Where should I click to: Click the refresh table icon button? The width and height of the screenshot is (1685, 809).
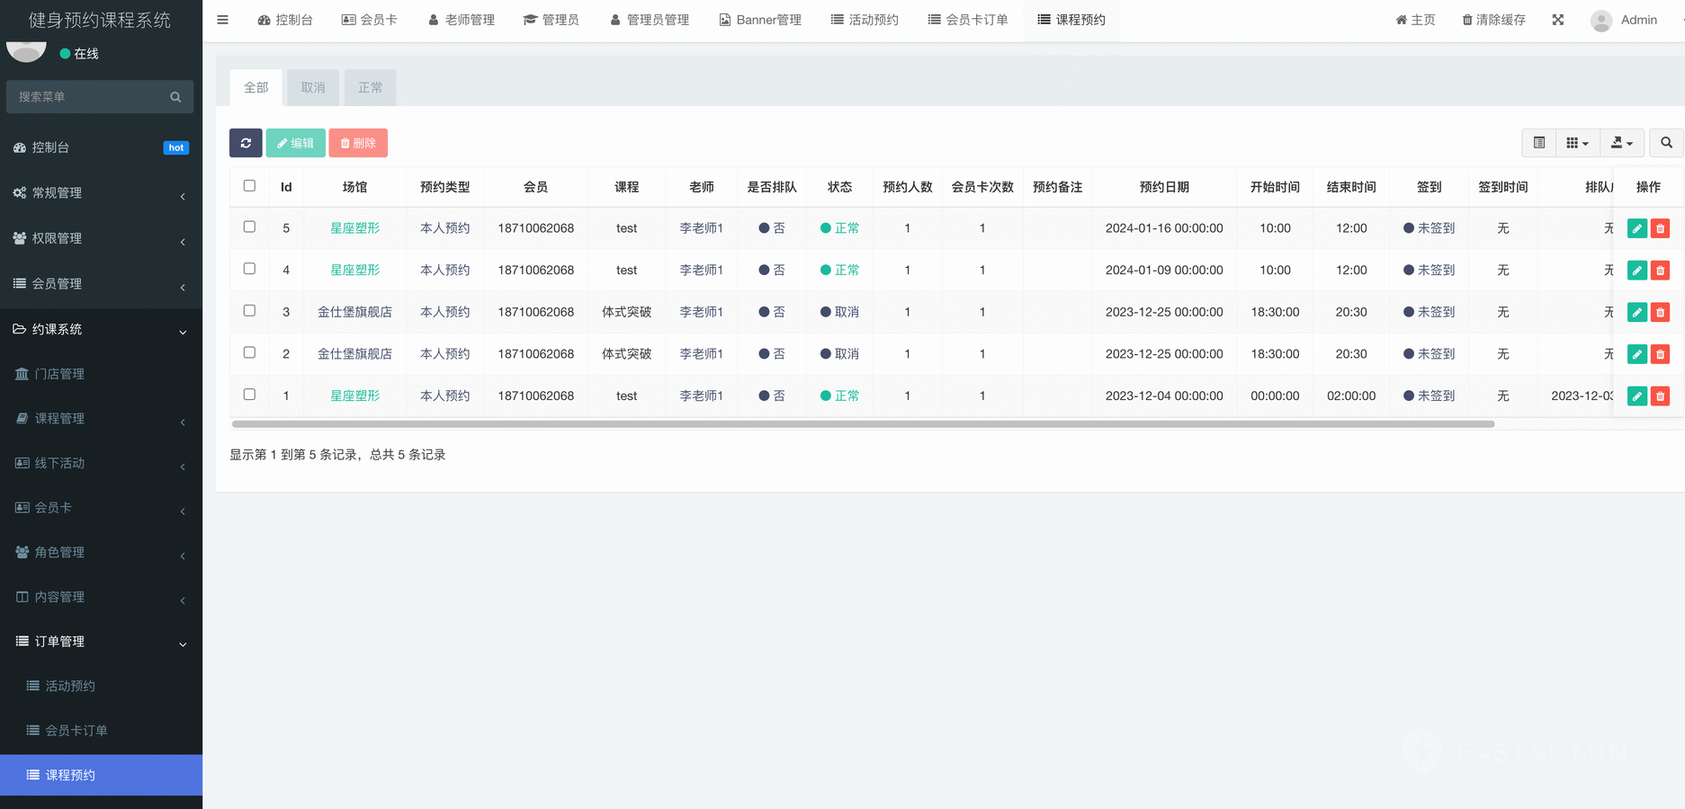246,143
